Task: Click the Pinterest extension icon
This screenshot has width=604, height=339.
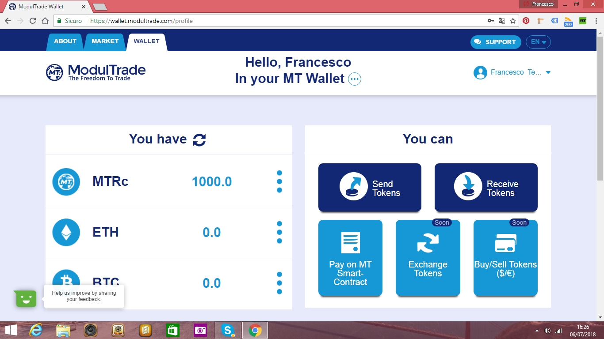Action: [526, 21]
